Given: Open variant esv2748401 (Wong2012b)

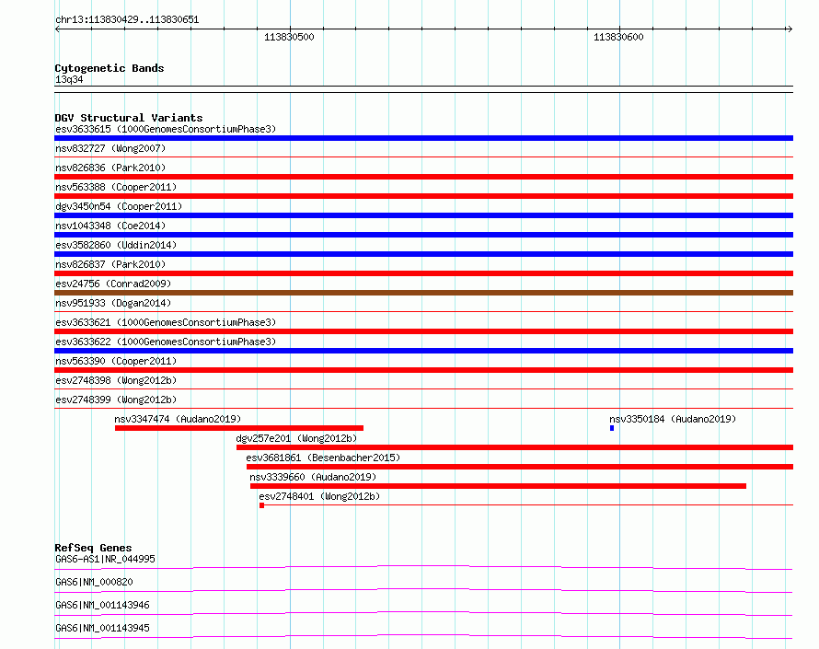Looking at the screenshot, I should coord(319,496).
